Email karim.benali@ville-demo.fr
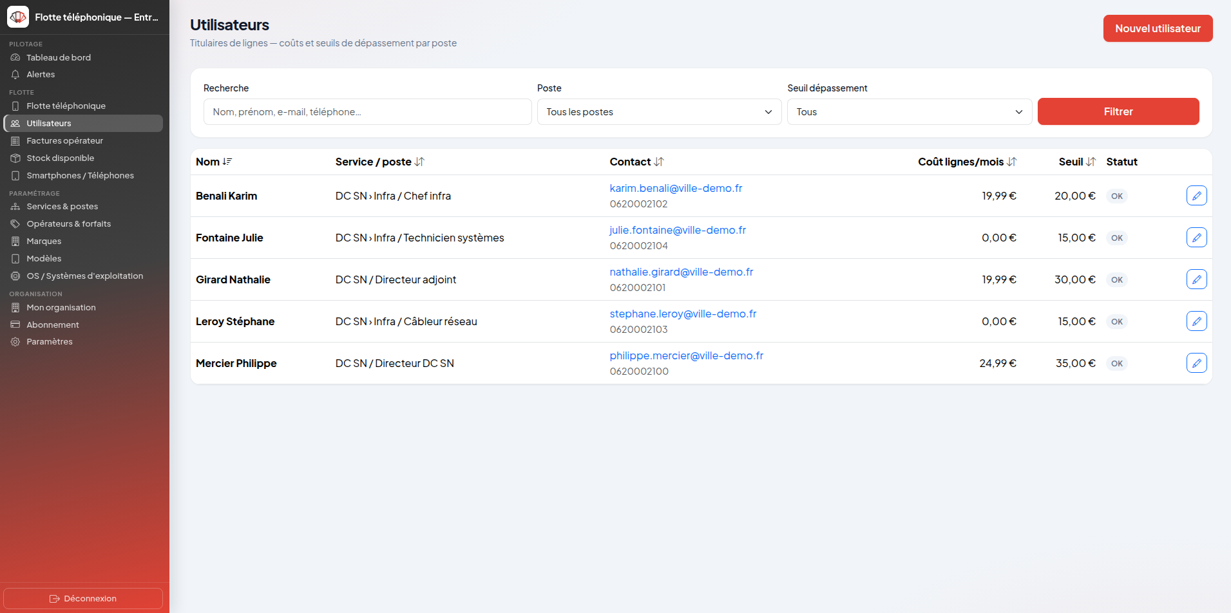The image size is (1231, 613). click(x=676, y=188)
